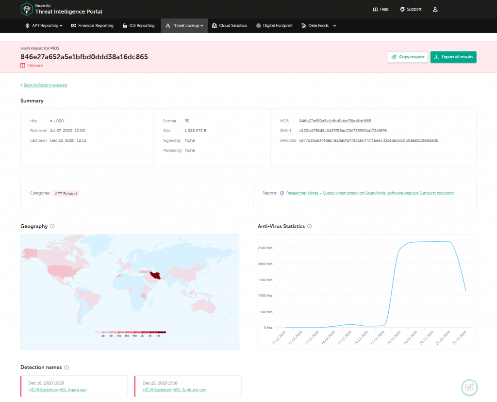Screen dimensions: 497x402
Task: Open the floating feedback form icon
Action: (x=469, y=387)
